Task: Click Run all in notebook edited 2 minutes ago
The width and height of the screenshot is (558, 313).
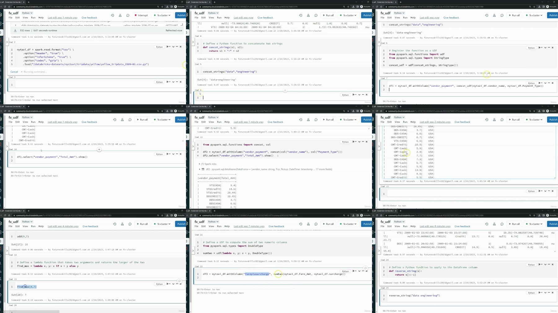Action: tap(514, 120)
